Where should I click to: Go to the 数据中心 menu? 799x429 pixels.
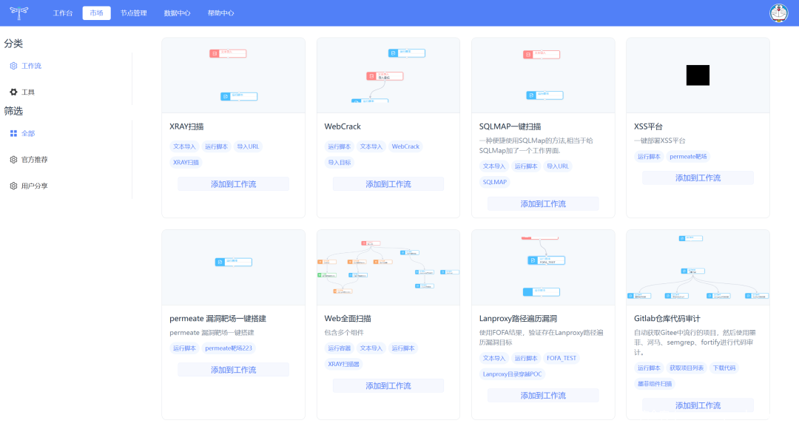[177, 13]
